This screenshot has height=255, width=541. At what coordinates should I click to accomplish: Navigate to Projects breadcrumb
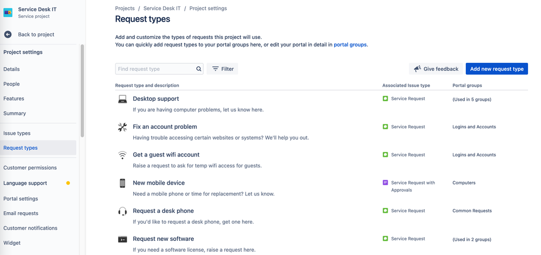pos(125,9)
